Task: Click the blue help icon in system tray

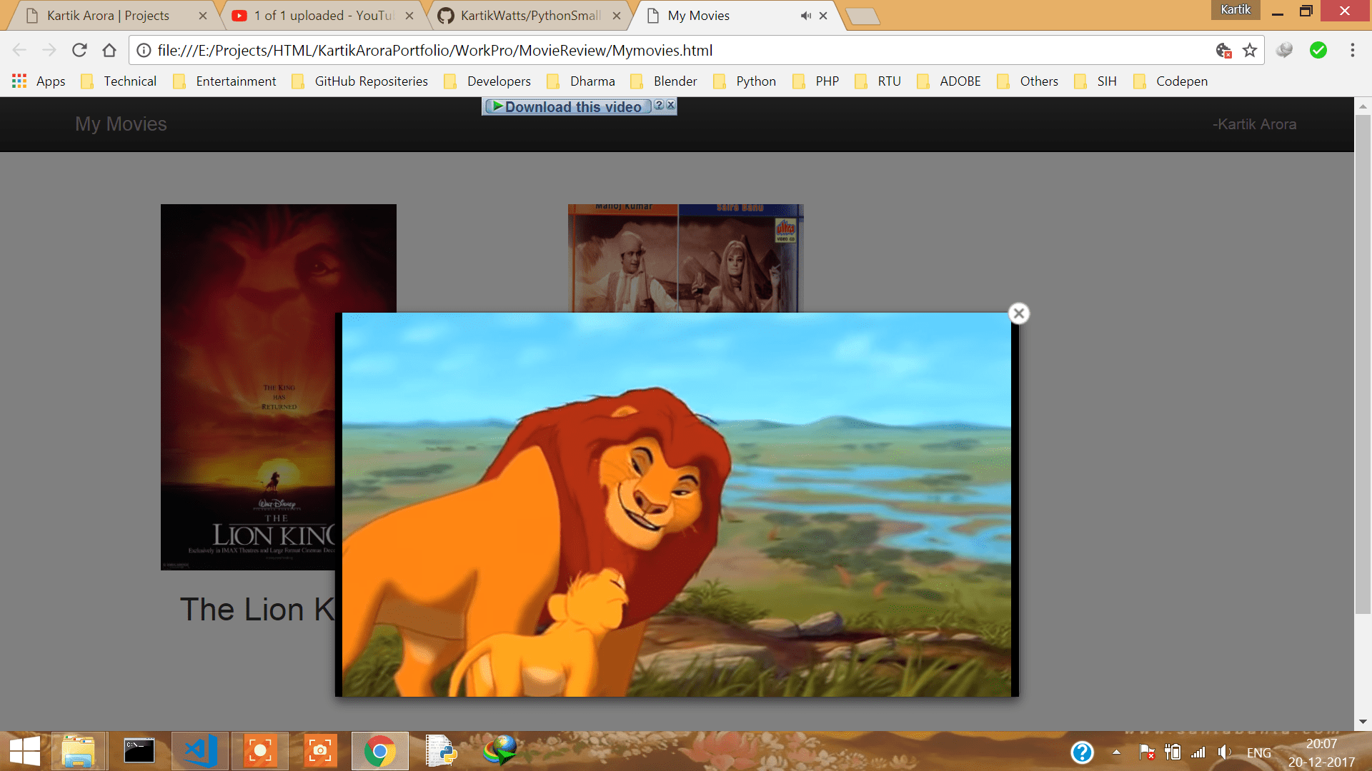Action: point(1082,752)
